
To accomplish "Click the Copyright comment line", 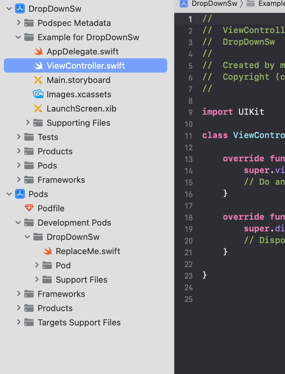I will click(x=244, y=77).
